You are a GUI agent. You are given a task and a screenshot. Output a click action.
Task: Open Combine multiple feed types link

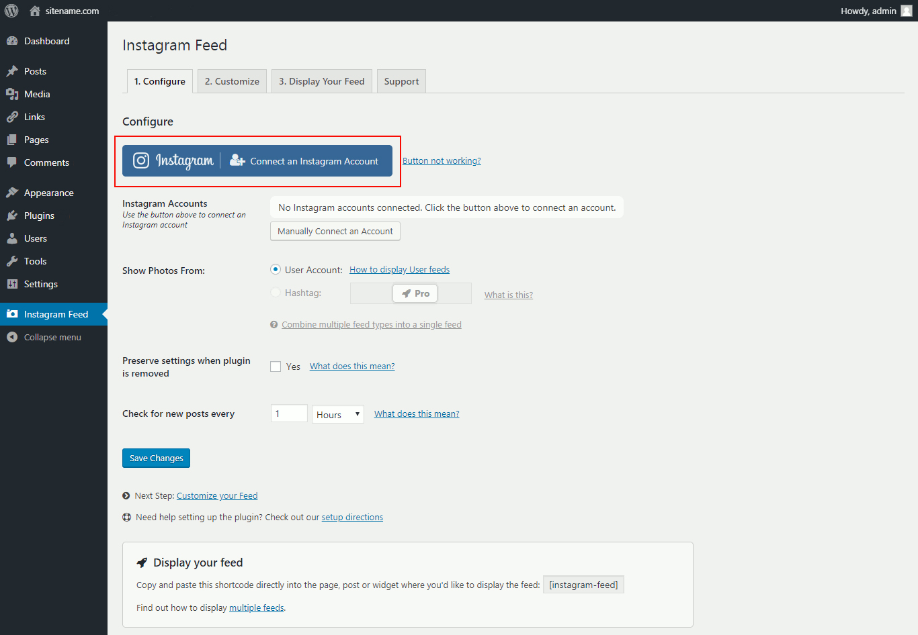[x=372, y=325]
